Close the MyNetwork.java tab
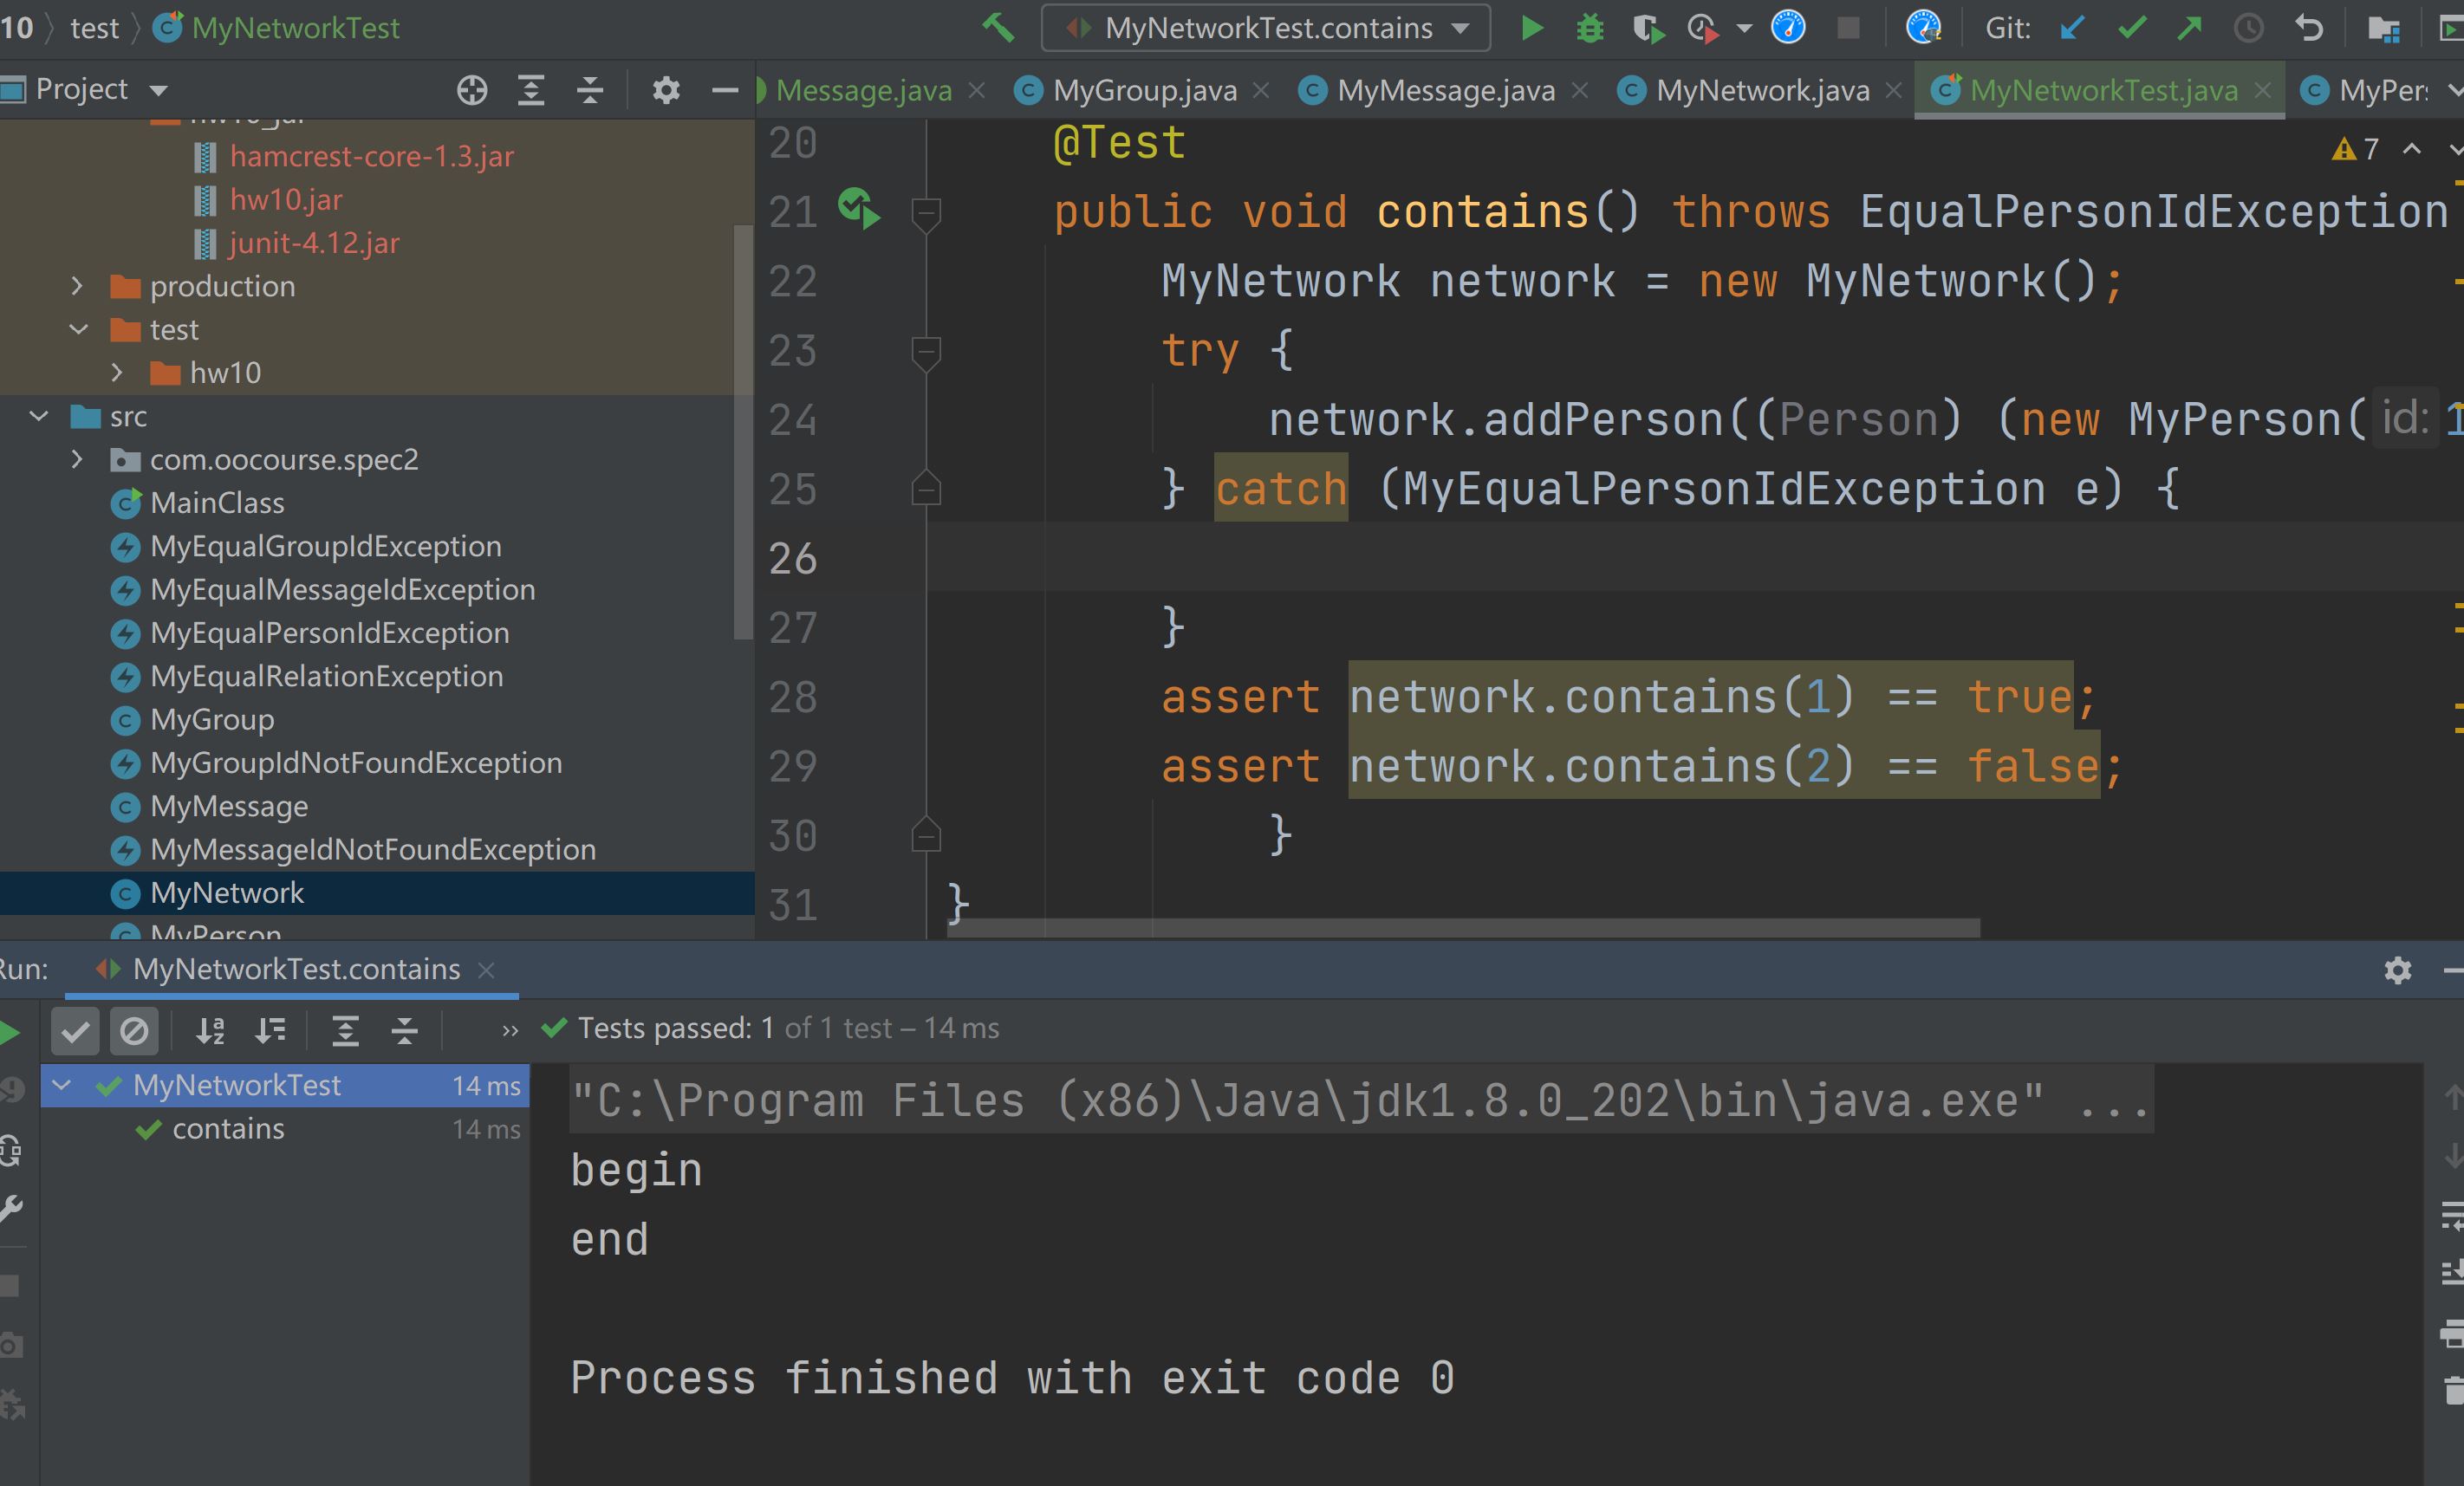2464x1486 pixels. tap(1893, 91)
